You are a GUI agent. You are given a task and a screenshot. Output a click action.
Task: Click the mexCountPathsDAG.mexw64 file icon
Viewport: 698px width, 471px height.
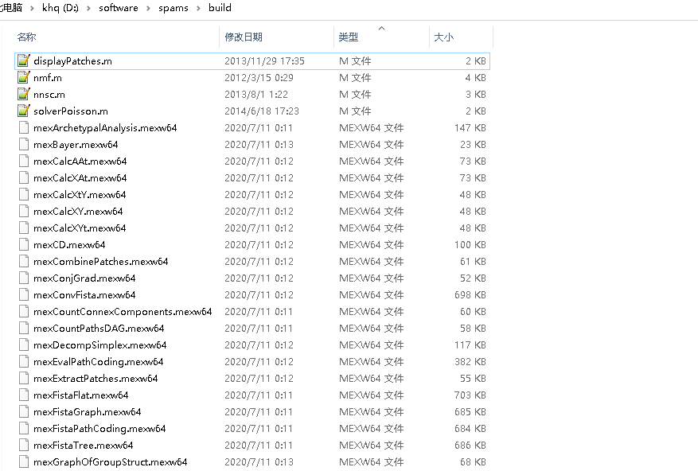coord(24,328)
